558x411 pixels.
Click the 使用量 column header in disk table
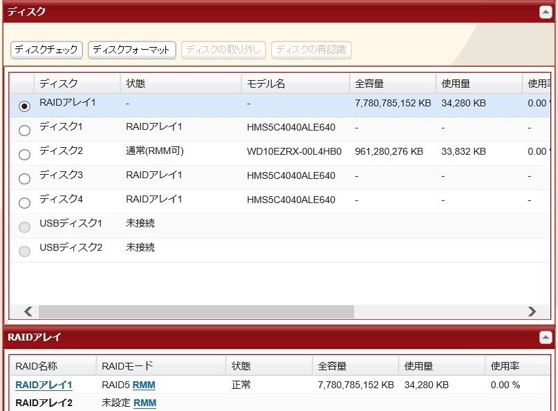click(x=479, y=84)
